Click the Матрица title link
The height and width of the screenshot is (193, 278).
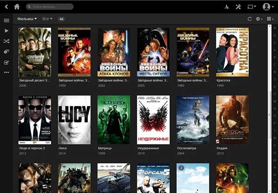105,148
